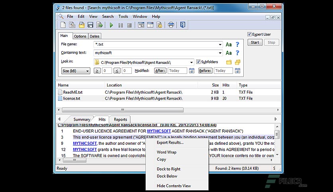Print results using the printer icon
Image resolution: width=333 pixels, height=192 pixels.
tap(171, 25)
